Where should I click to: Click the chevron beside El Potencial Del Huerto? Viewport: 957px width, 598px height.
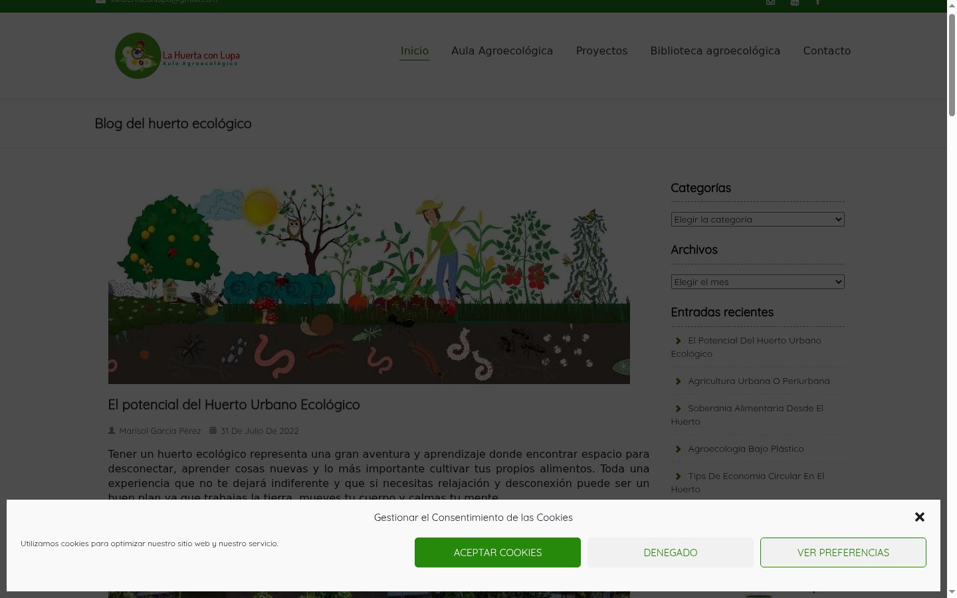pyautogui.click(x=678, y=341)
